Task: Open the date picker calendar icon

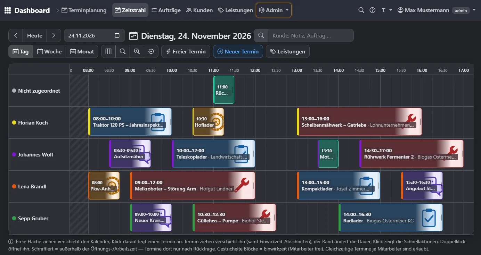Action: (x=117, y=35)
